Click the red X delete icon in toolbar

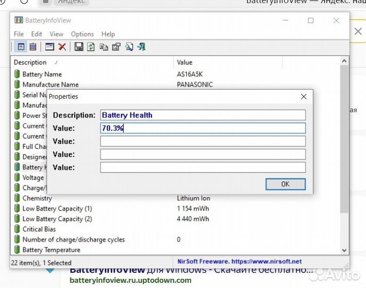point(62,47)
